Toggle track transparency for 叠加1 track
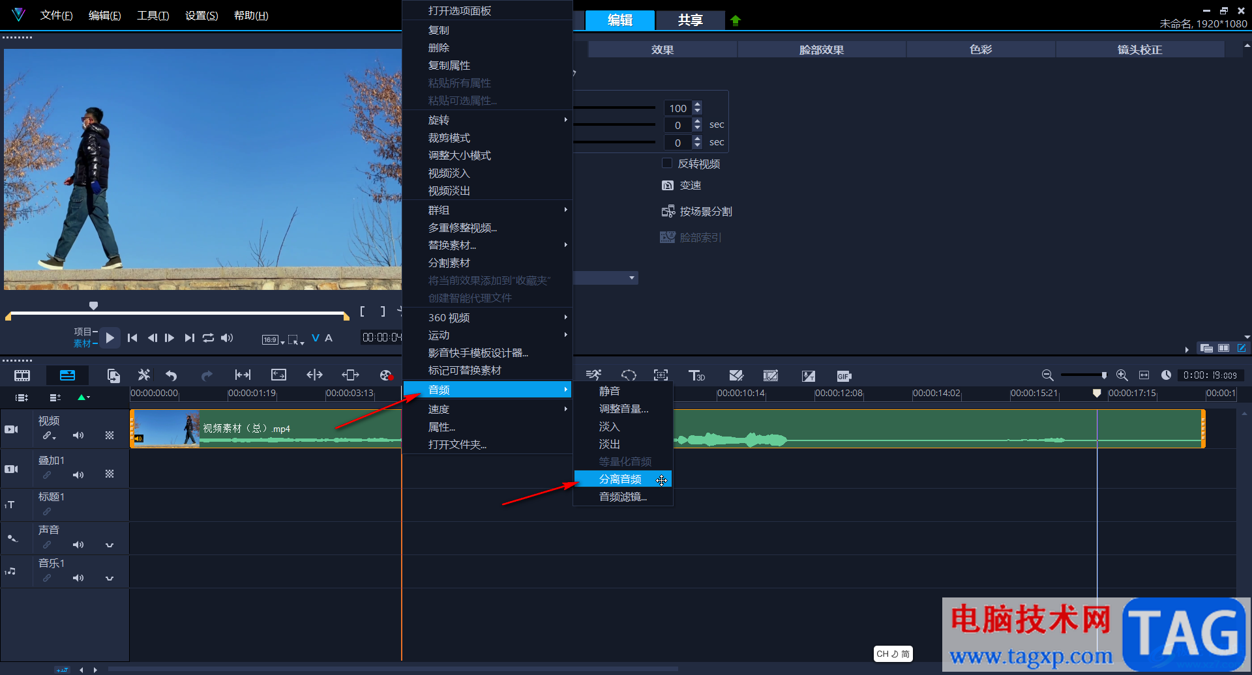Screen dimensions: 1252x675 point(110,474)
